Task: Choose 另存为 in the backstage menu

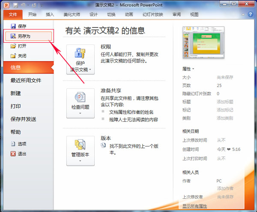Action: pyautogui.click(x=29, y=36)
